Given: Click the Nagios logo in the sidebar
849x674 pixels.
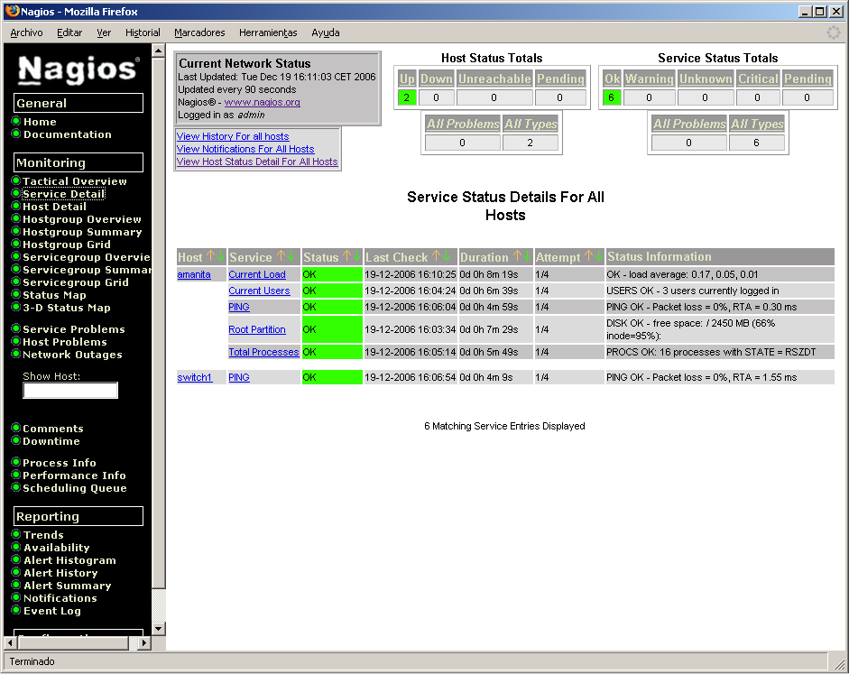Looking at the screenshot, I should pyautogui.click(x=78, y=69).
